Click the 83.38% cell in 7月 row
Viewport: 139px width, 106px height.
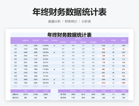(46, 66)
